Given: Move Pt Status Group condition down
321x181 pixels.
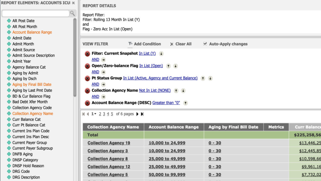Looking at the screenshot, I should point(210,78).
